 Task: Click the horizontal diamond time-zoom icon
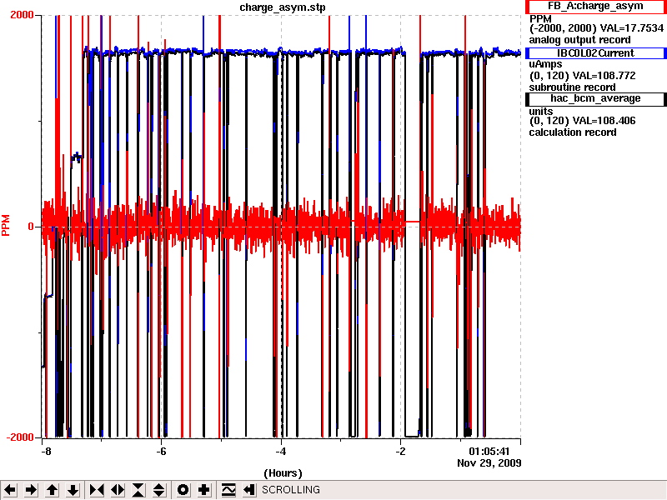(118, 490)
